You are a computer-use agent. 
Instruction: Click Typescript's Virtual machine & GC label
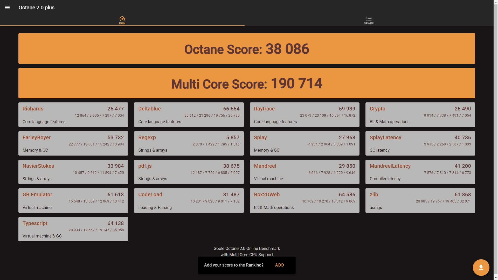[42, 236]
